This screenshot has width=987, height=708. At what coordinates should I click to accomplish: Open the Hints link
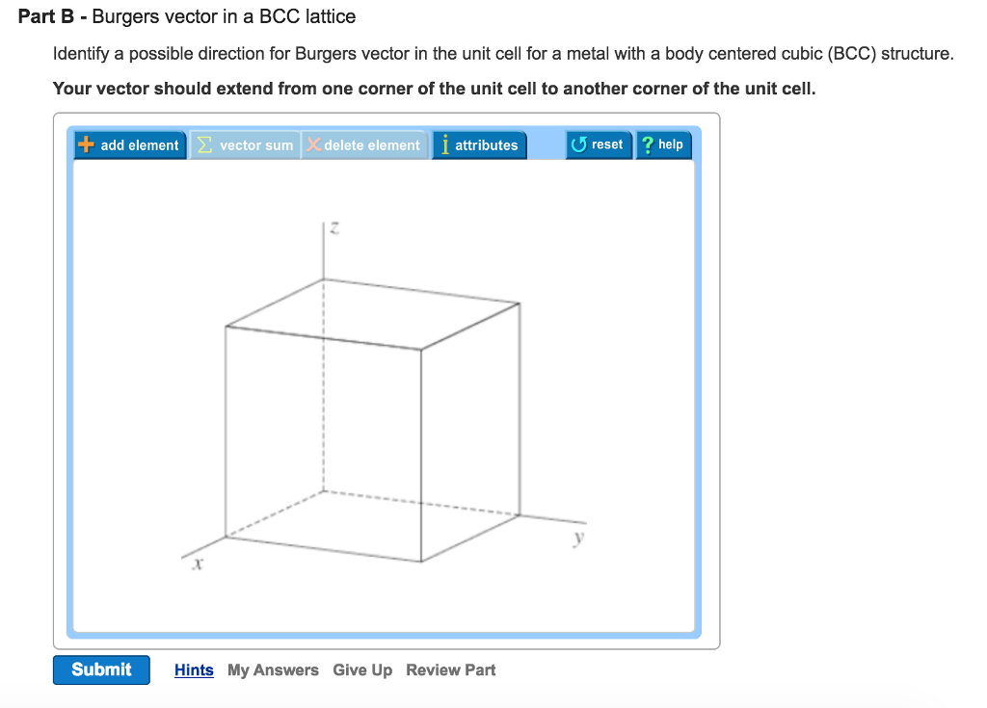pyautogui.click(x=194, y=669)
